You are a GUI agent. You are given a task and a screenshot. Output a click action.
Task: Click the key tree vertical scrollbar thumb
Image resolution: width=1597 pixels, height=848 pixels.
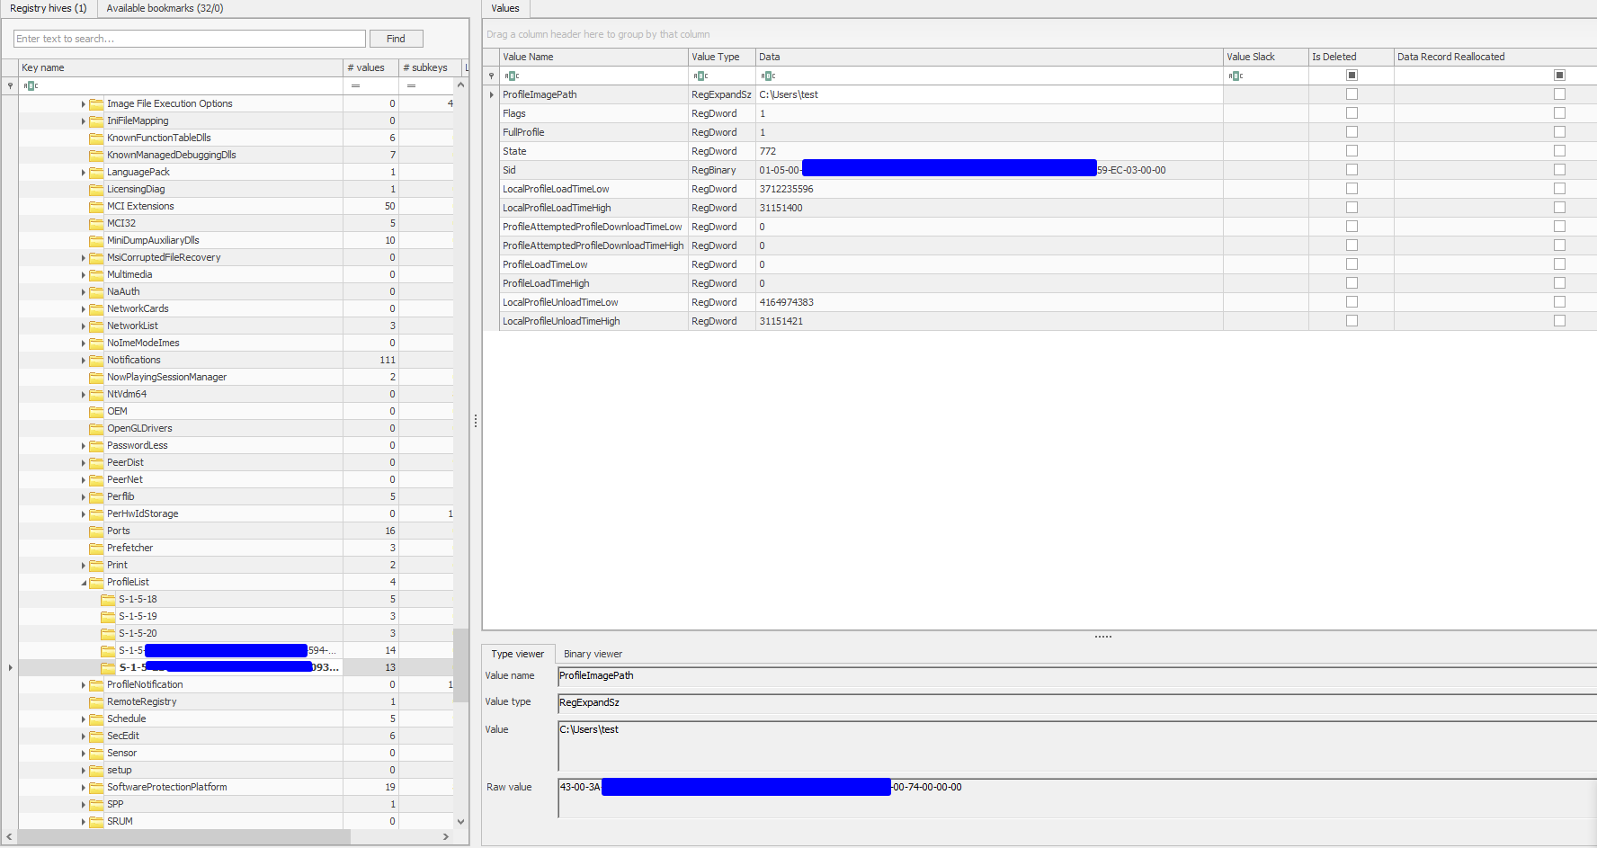pyautogui.click(x=460, y=664)
